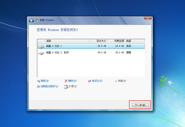Click the 扩展 partition icon

[66, 87]
